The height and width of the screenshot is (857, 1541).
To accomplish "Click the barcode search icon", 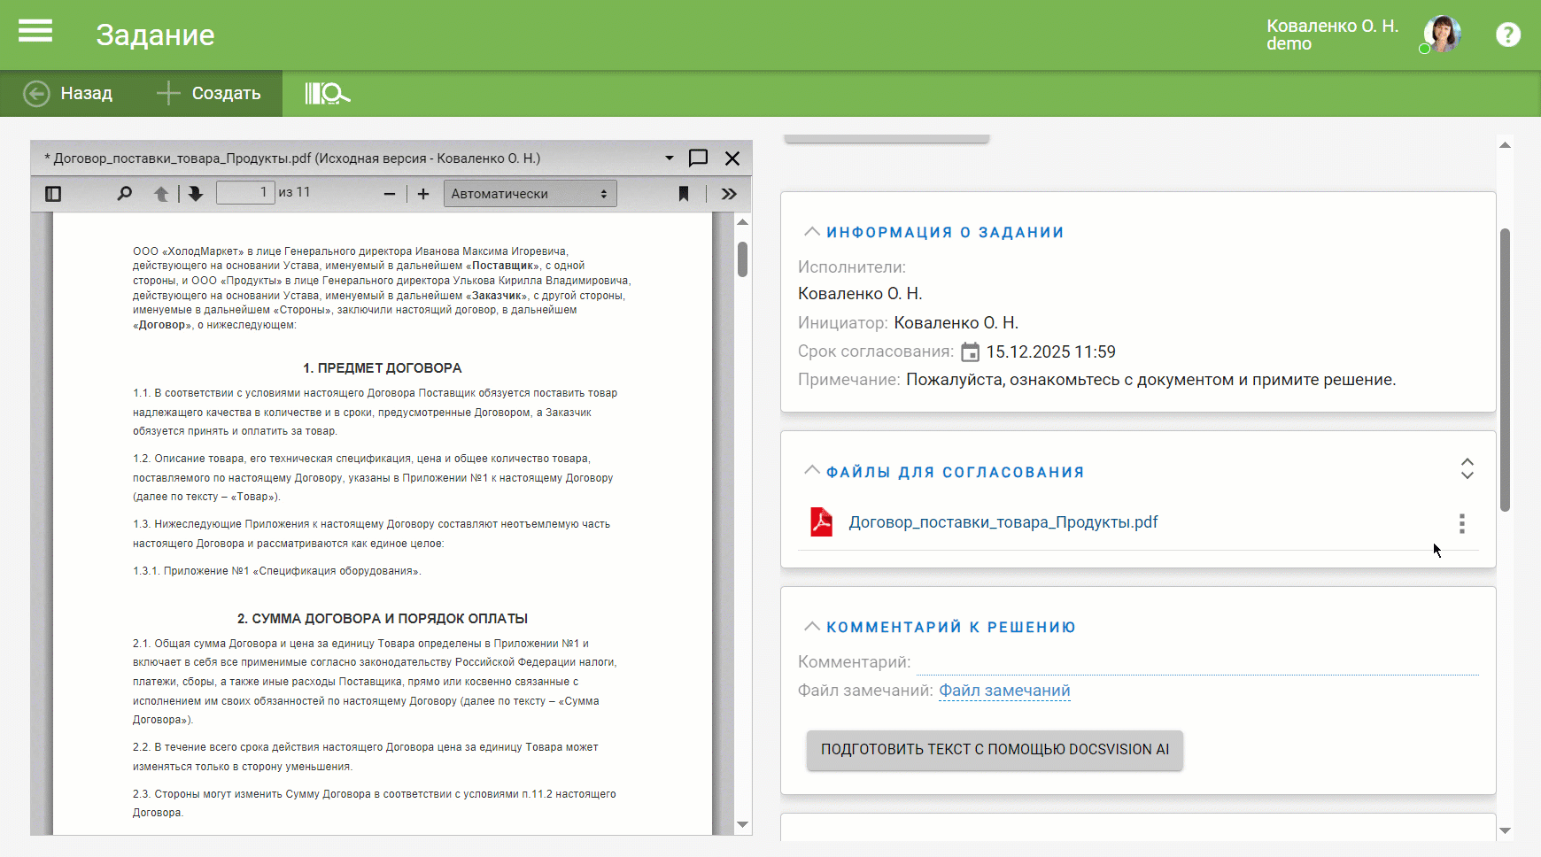I will tap(327, 93).
